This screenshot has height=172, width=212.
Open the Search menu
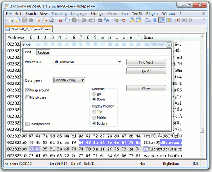coord(31,13)
